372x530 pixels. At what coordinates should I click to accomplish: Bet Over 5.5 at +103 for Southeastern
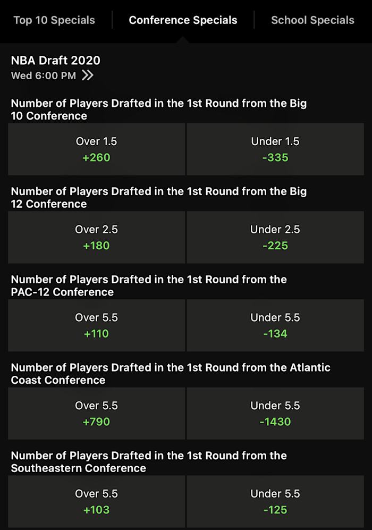point(96,501)
